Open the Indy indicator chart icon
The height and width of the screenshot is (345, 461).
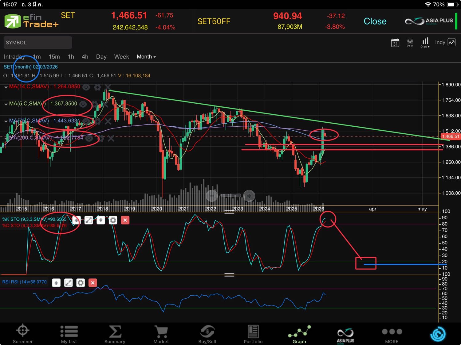click(452, 42)
